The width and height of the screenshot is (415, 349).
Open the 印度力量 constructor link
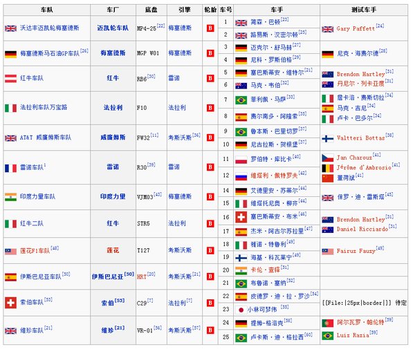coord(113,197)
